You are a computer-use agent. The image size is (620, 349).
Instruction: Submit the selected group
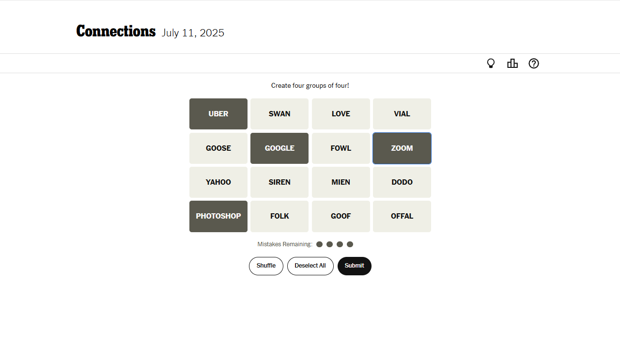[355, 266]
